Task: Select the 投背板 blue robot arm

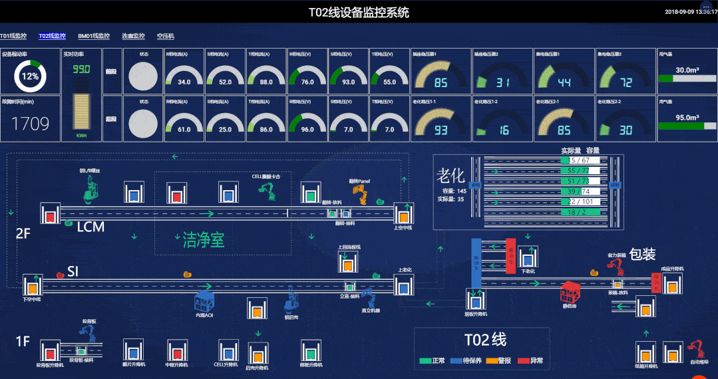Action: [x=89, y=332]
